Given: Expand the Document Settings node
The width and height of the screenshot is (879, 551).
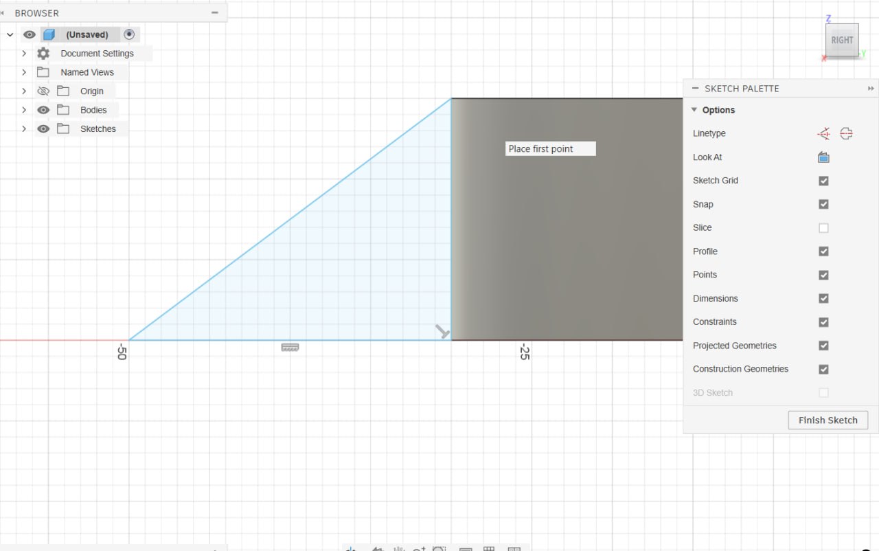Looking at the screenshot, I should coord(24,54).
